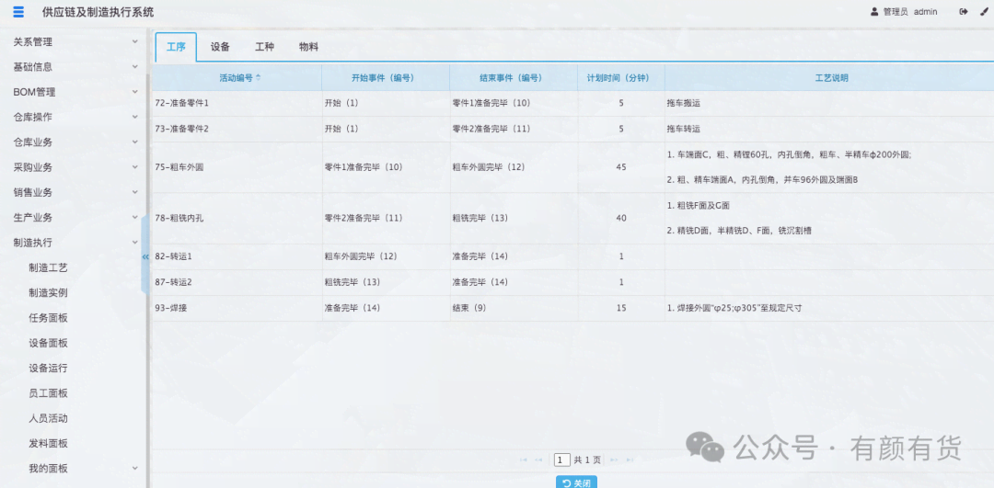Click the 关闭 button
Viewport: 994px width, 488px height.
[576, 482]
